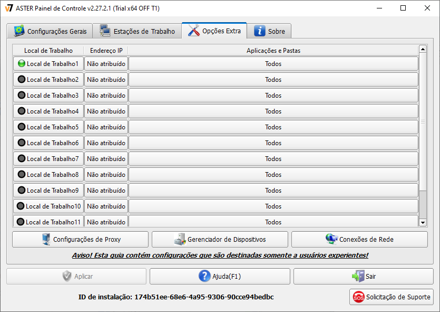Click Todos cell for Local de Trabalho6

pos(273,143)
